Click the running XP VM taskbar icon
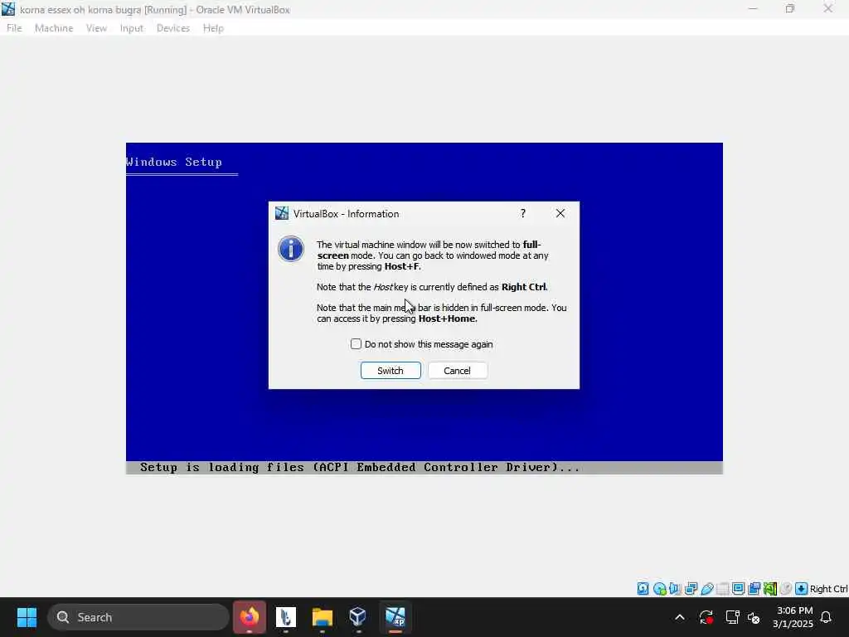Image resolution: width=849 pixels, height=637 pixels. coord(395,617)
